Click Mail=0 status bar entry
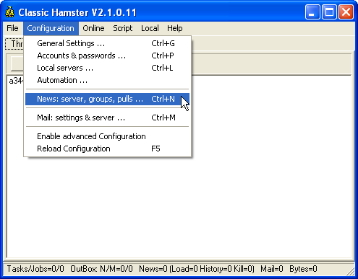 click(x=272, y=269)
